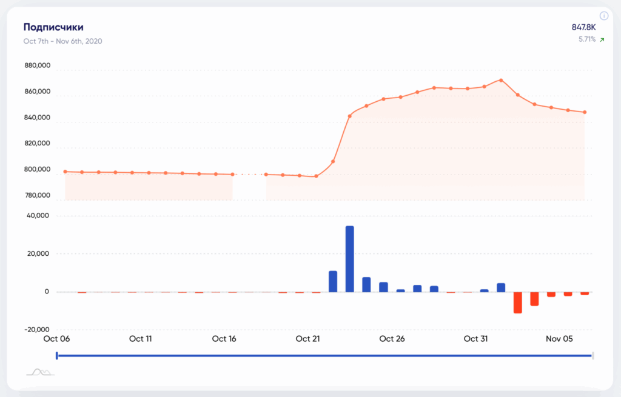This screenshot has height=397, width=621.
Task: Click the peak data point on the line
Action: click(501, 80)
